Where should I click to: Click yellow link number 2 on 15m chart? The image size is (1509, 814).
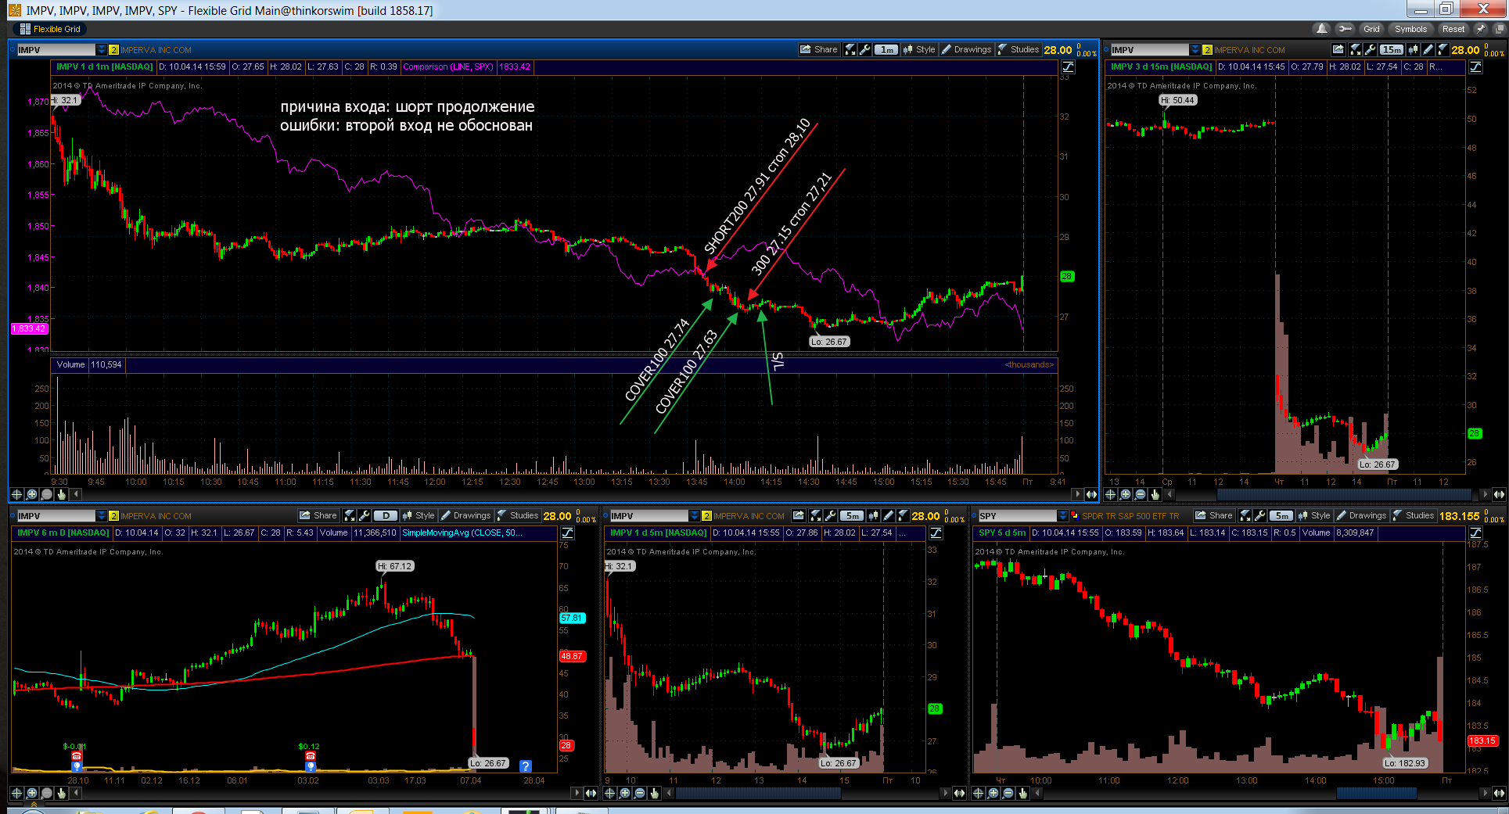(x=1207, y=50)
